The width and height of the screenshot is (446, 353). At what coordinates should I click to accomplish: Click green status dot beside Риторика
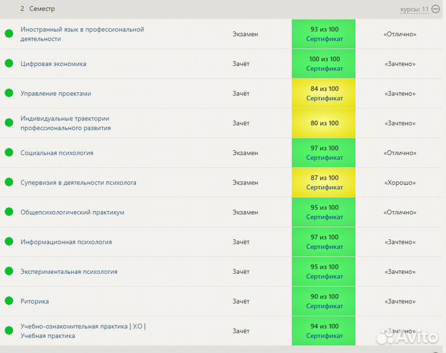point(9,301)
